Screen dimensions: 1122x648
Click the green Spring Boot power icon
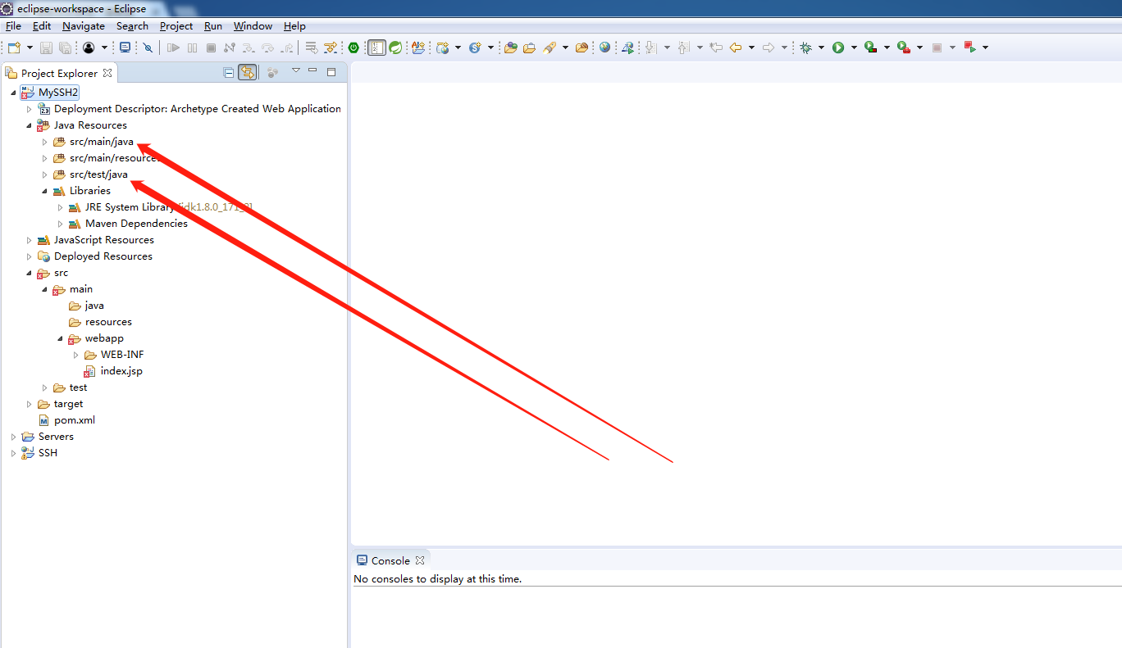point(353,48)
